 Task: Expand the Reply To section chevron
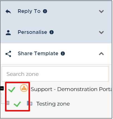tap(101, 11)
